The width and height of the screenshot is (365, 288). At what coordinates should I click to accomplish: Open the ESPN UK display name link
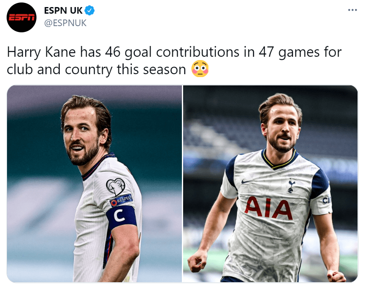click(63, 11)
